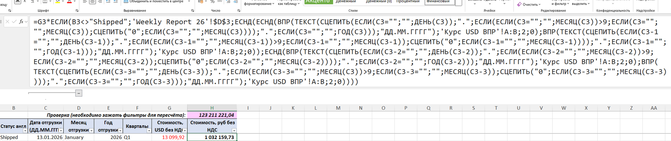Open Очистить clear menu
The height and width of the screenshot is (141, 671).
[x=529, y=4]
